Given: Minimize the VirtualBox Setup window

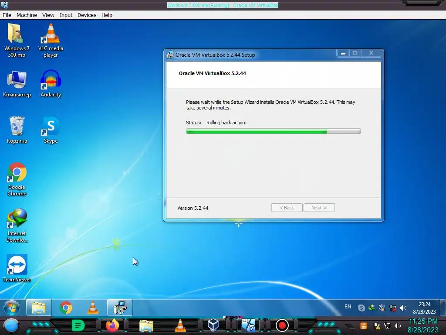Looking at the screenshot, I should click(x=343, y=53).
